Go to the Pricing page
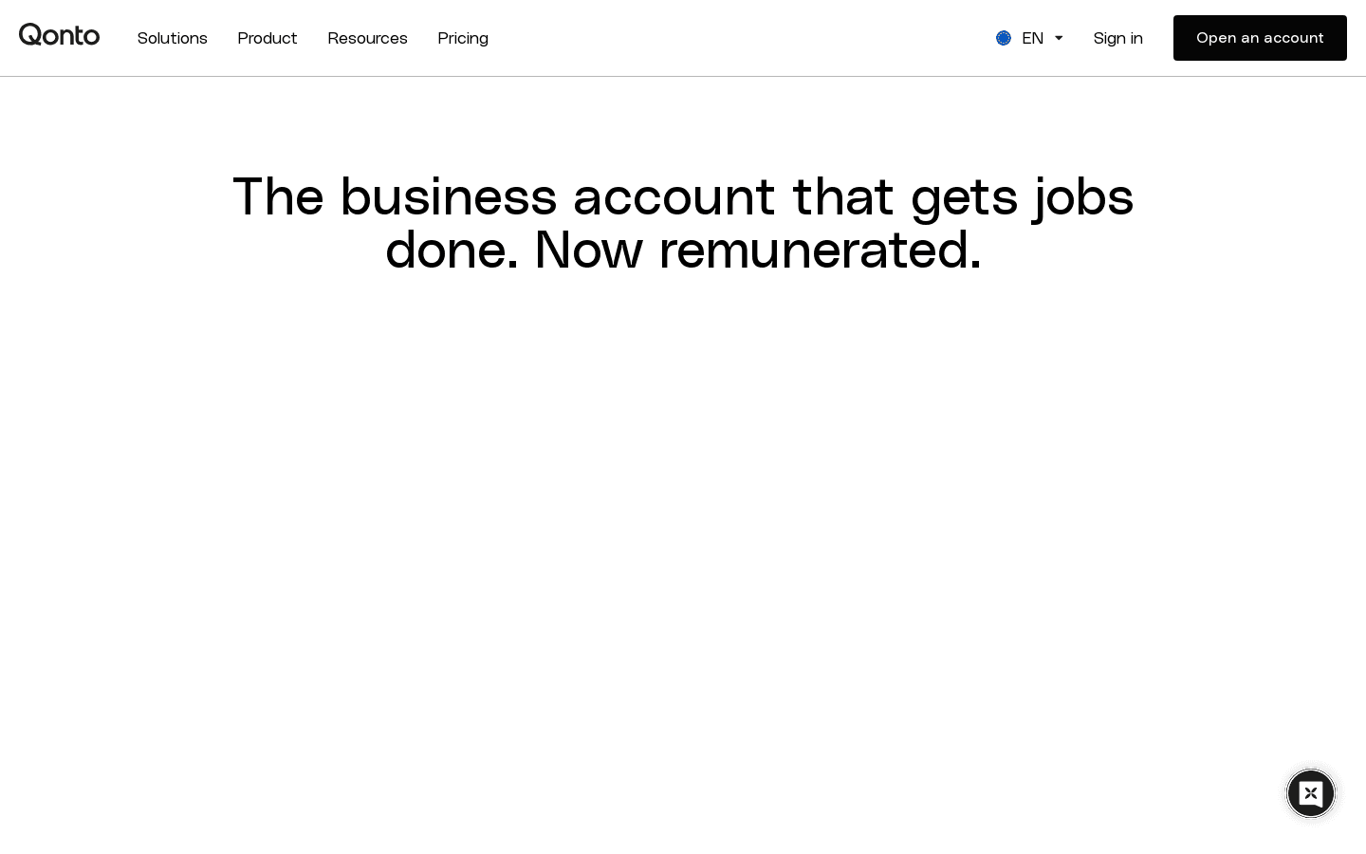This screenshot has width=1366, height=854. [463, 38]
